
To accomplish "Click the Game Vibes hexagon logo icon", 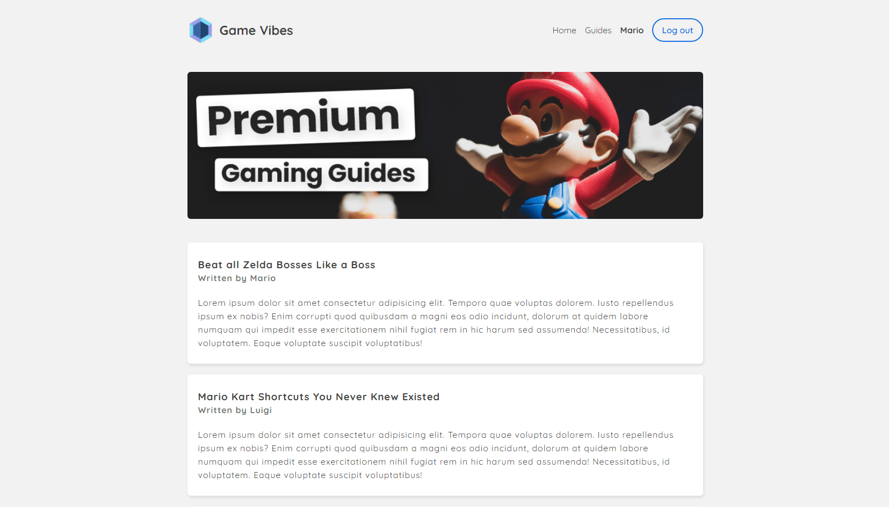I will click(200, 30).
